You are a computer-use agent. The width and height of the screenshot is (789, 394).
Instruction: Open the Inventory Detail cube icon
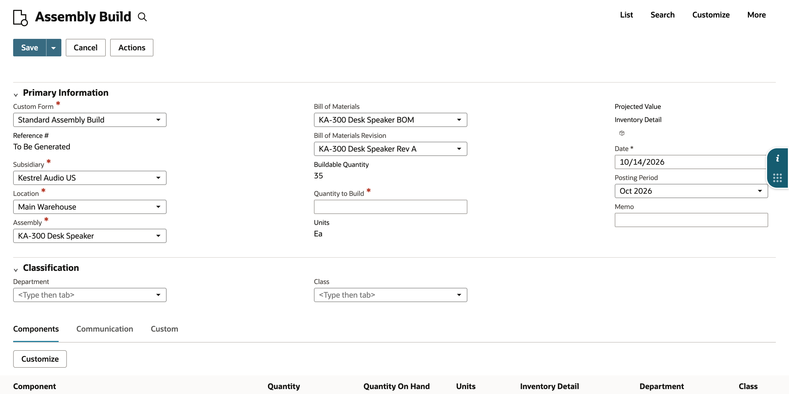[622, 133]
